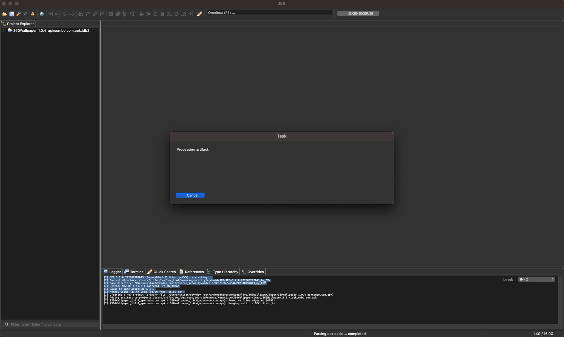Viewport: 564px width, 337px height.
Task: Expand the 360Wallpaper jdb2 project node
Action: (3, 30)
